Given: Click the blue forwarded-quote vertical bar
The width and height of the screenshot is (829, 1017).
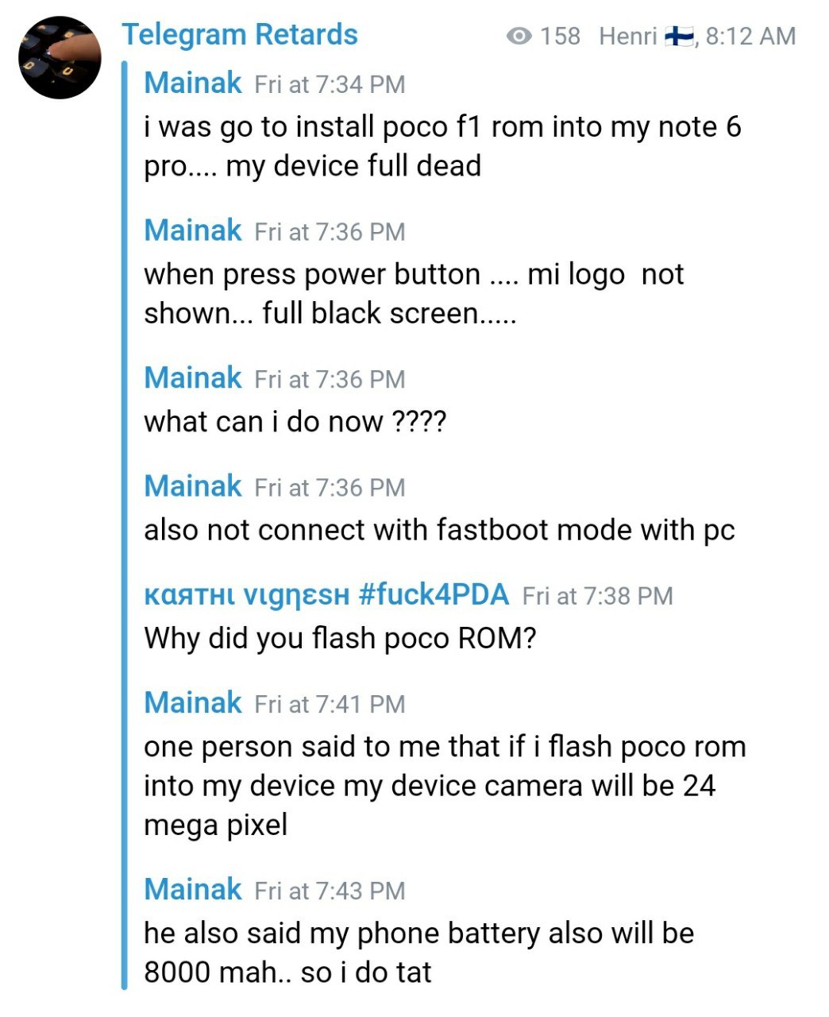Looking at the screenshot, I should coord(124,524).
